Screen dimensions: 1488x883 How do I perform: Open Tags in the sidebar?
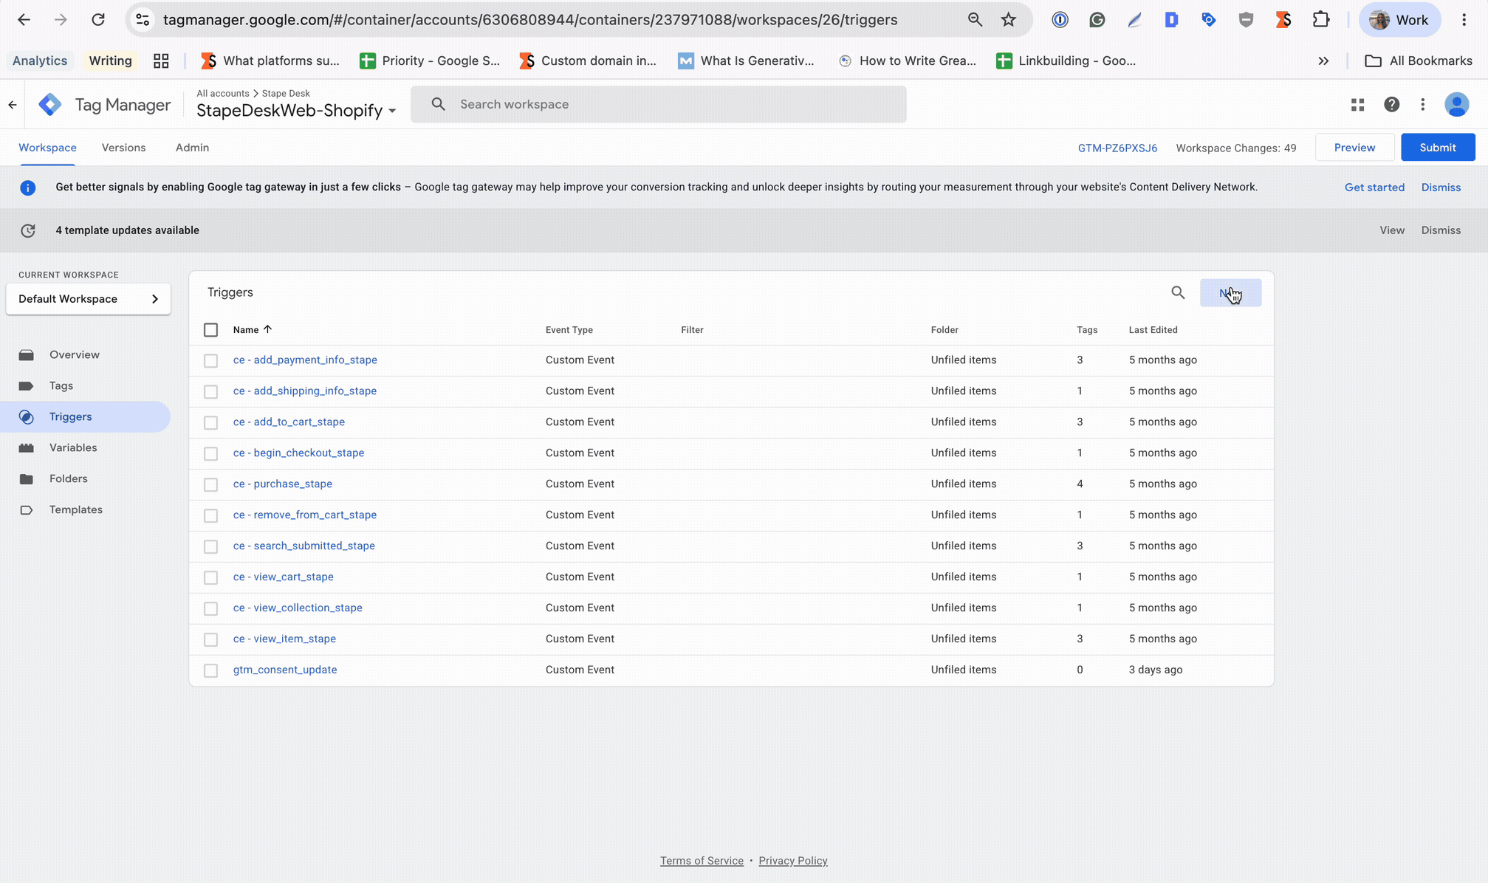pyautogui.click(x=61, y=386)
